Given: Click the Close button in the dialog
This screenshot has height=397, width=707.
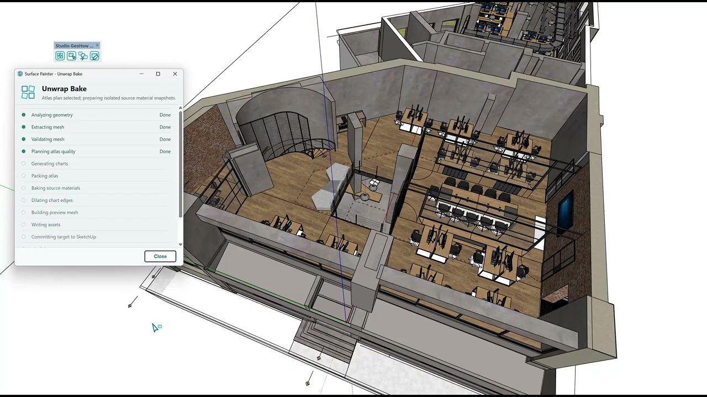Looking at the screenshot, I should tap(160, 256).
